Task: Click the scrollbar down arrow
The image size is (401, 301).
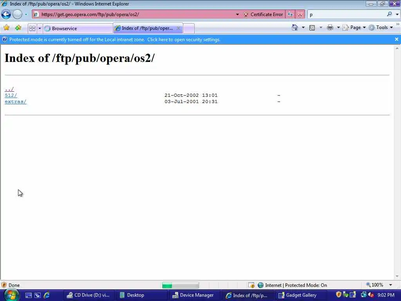Action: [x=397, y=276]
